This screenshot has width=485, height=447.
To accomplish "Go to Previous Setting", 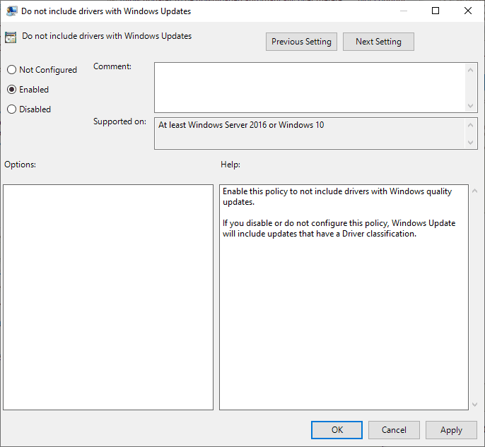I will coord(301,42).
